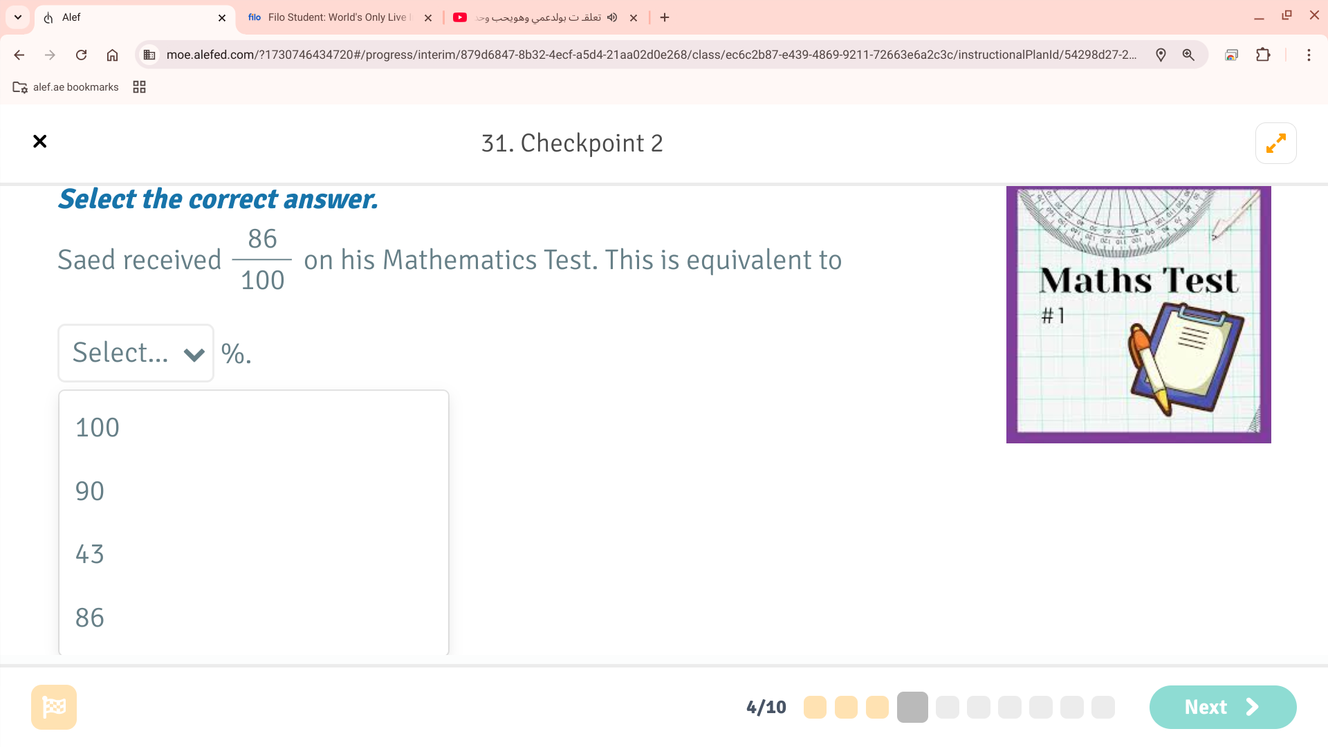
Task: Click the expand fullscreen arrows icon
Action: coord(1275,143)
